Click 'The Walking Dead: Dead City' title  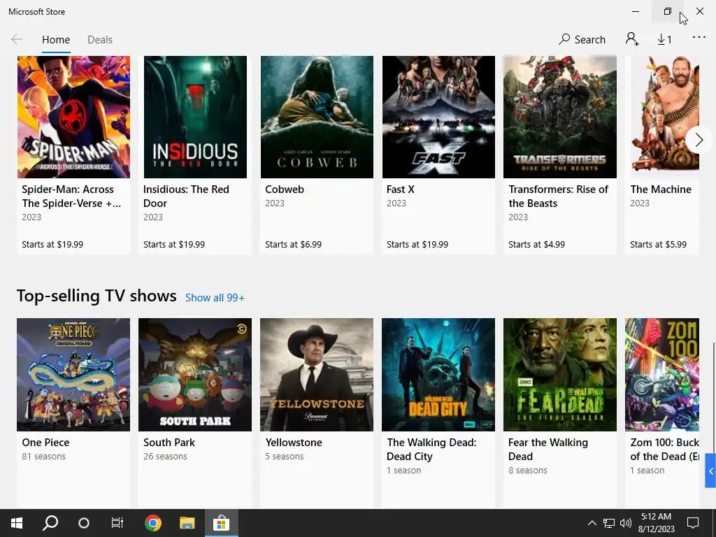click(431, 450)
